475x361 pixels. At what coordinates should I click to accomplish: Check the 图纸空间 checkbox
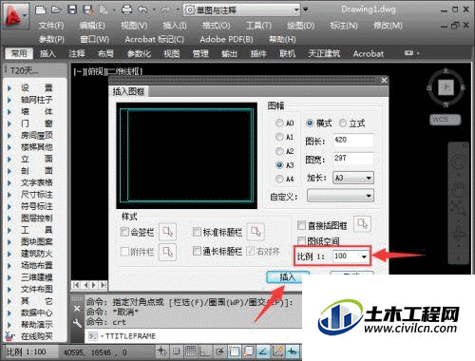[x=301, y=241]
